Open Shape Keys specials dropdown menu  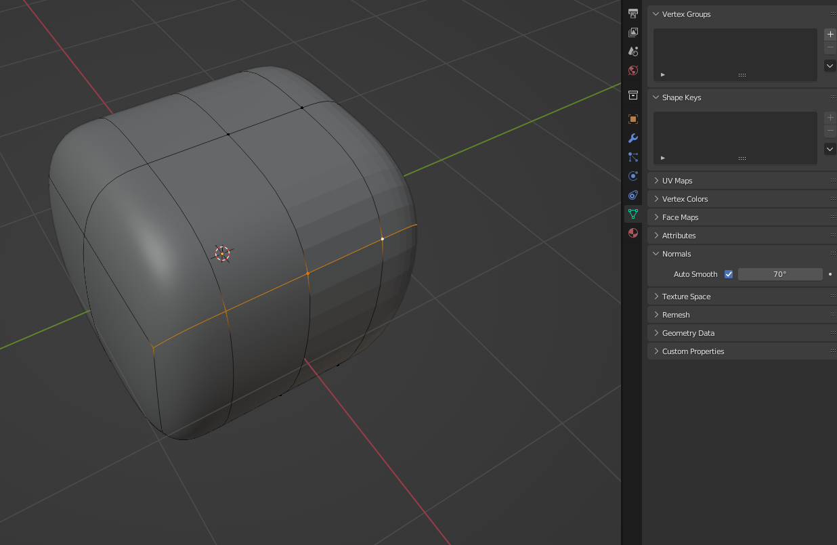click(830, 149)
